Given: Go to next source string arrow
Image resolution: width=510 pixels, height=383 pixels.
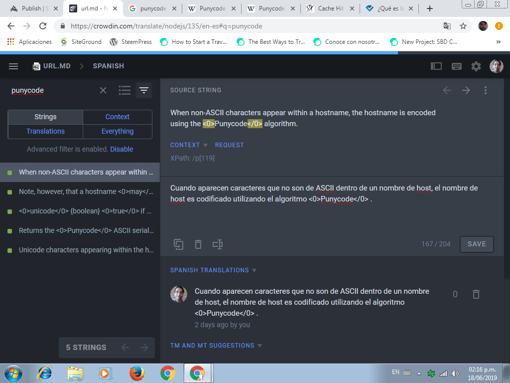Looking at the screenshot, I should click(x=466, y=90).
